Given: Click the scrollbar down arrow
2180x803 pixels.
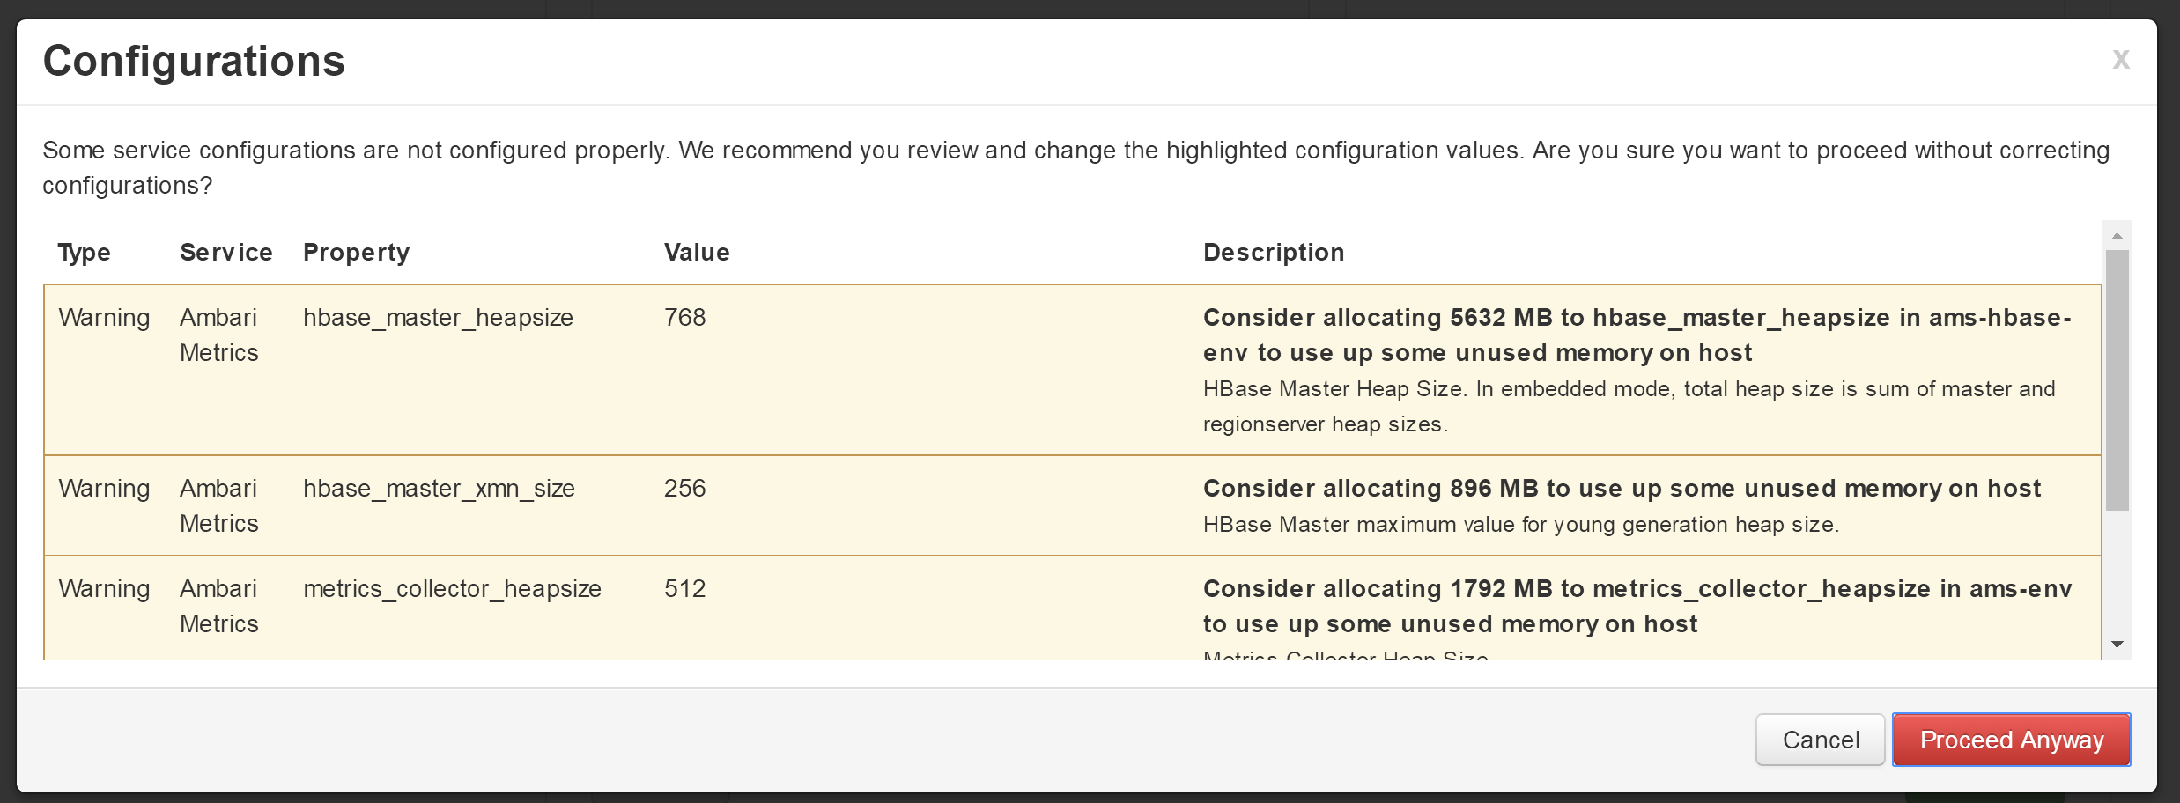Looking at the screenshot, I should [x=2117, y=645].
